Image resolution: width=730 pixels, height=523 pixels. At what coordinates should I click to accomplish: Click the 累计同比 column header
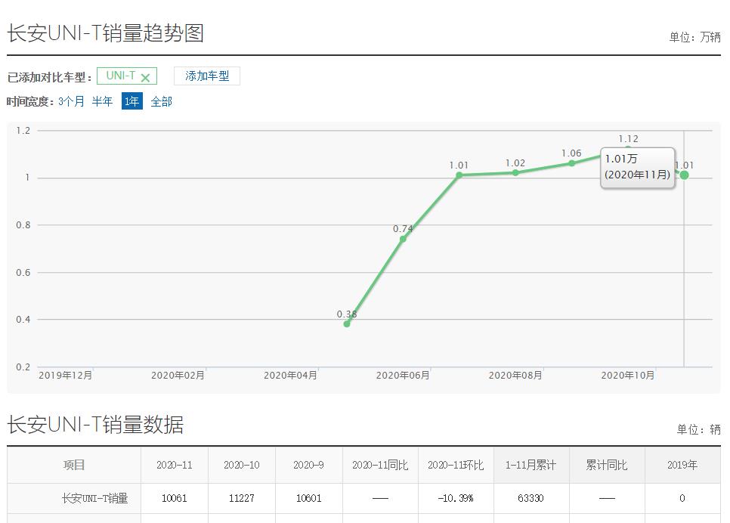(x=607, y=465)
